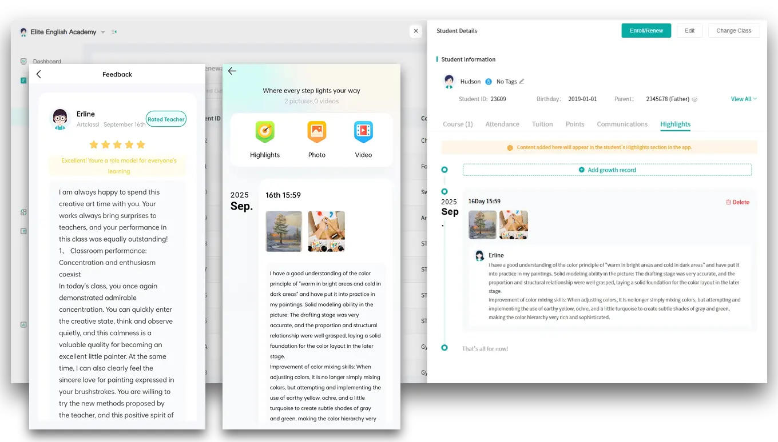Viewport: 778px width, 442px height.
Task: Reveal parent phone number eye icon
Action: click(x=694, y=99)
